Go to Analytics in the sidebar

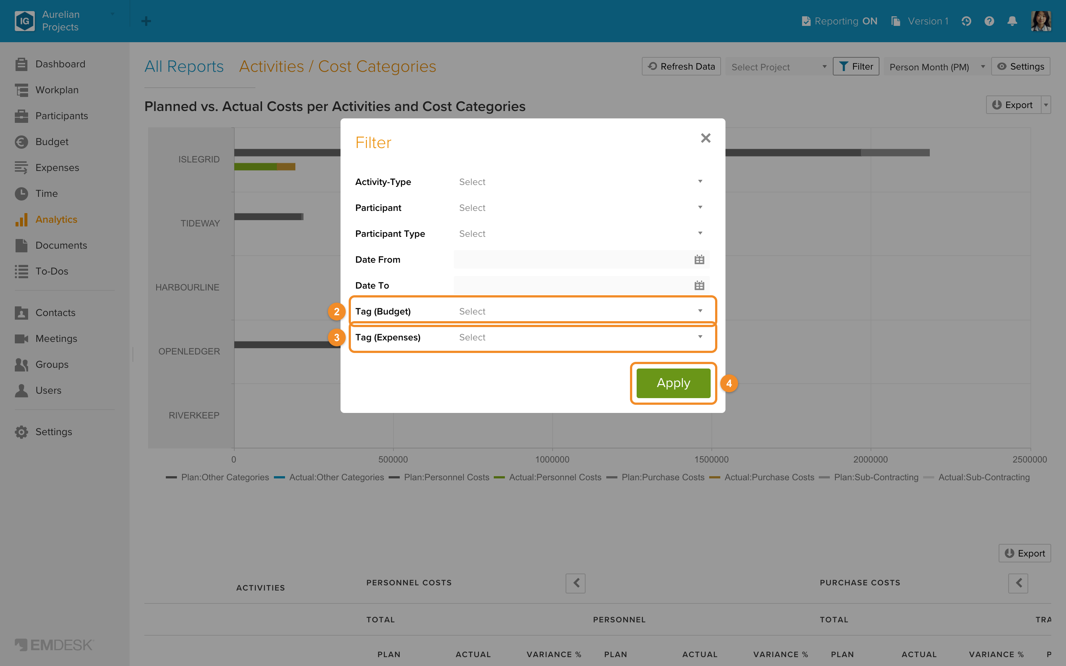56,219
